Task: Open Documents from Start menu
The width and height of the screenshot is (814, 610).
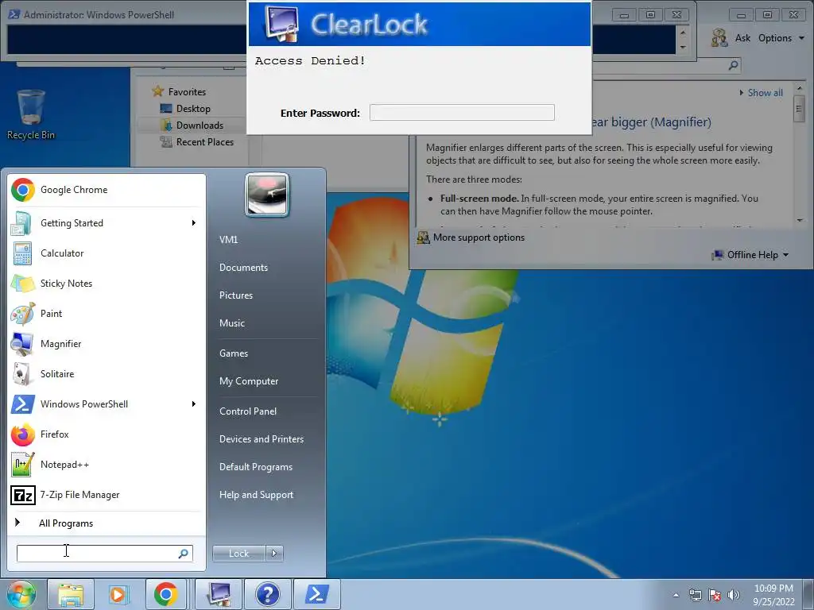Action: click(243, 268)
